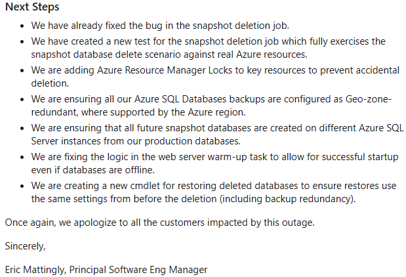Click the first bullet about fixed bug
The image size is (406, 277).
click(160, 26)
